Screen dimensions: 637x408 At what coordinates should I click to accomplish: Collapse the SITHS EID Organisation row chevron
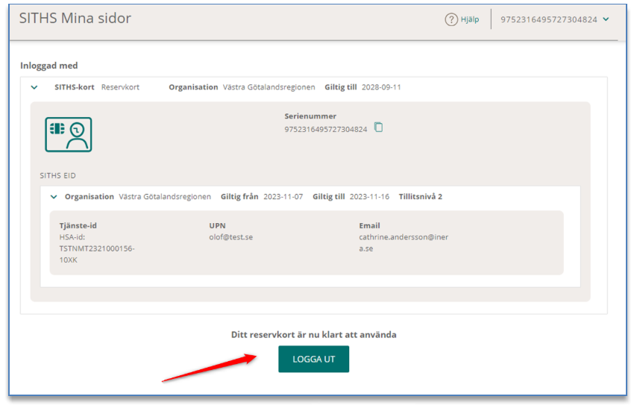[54, 197]
